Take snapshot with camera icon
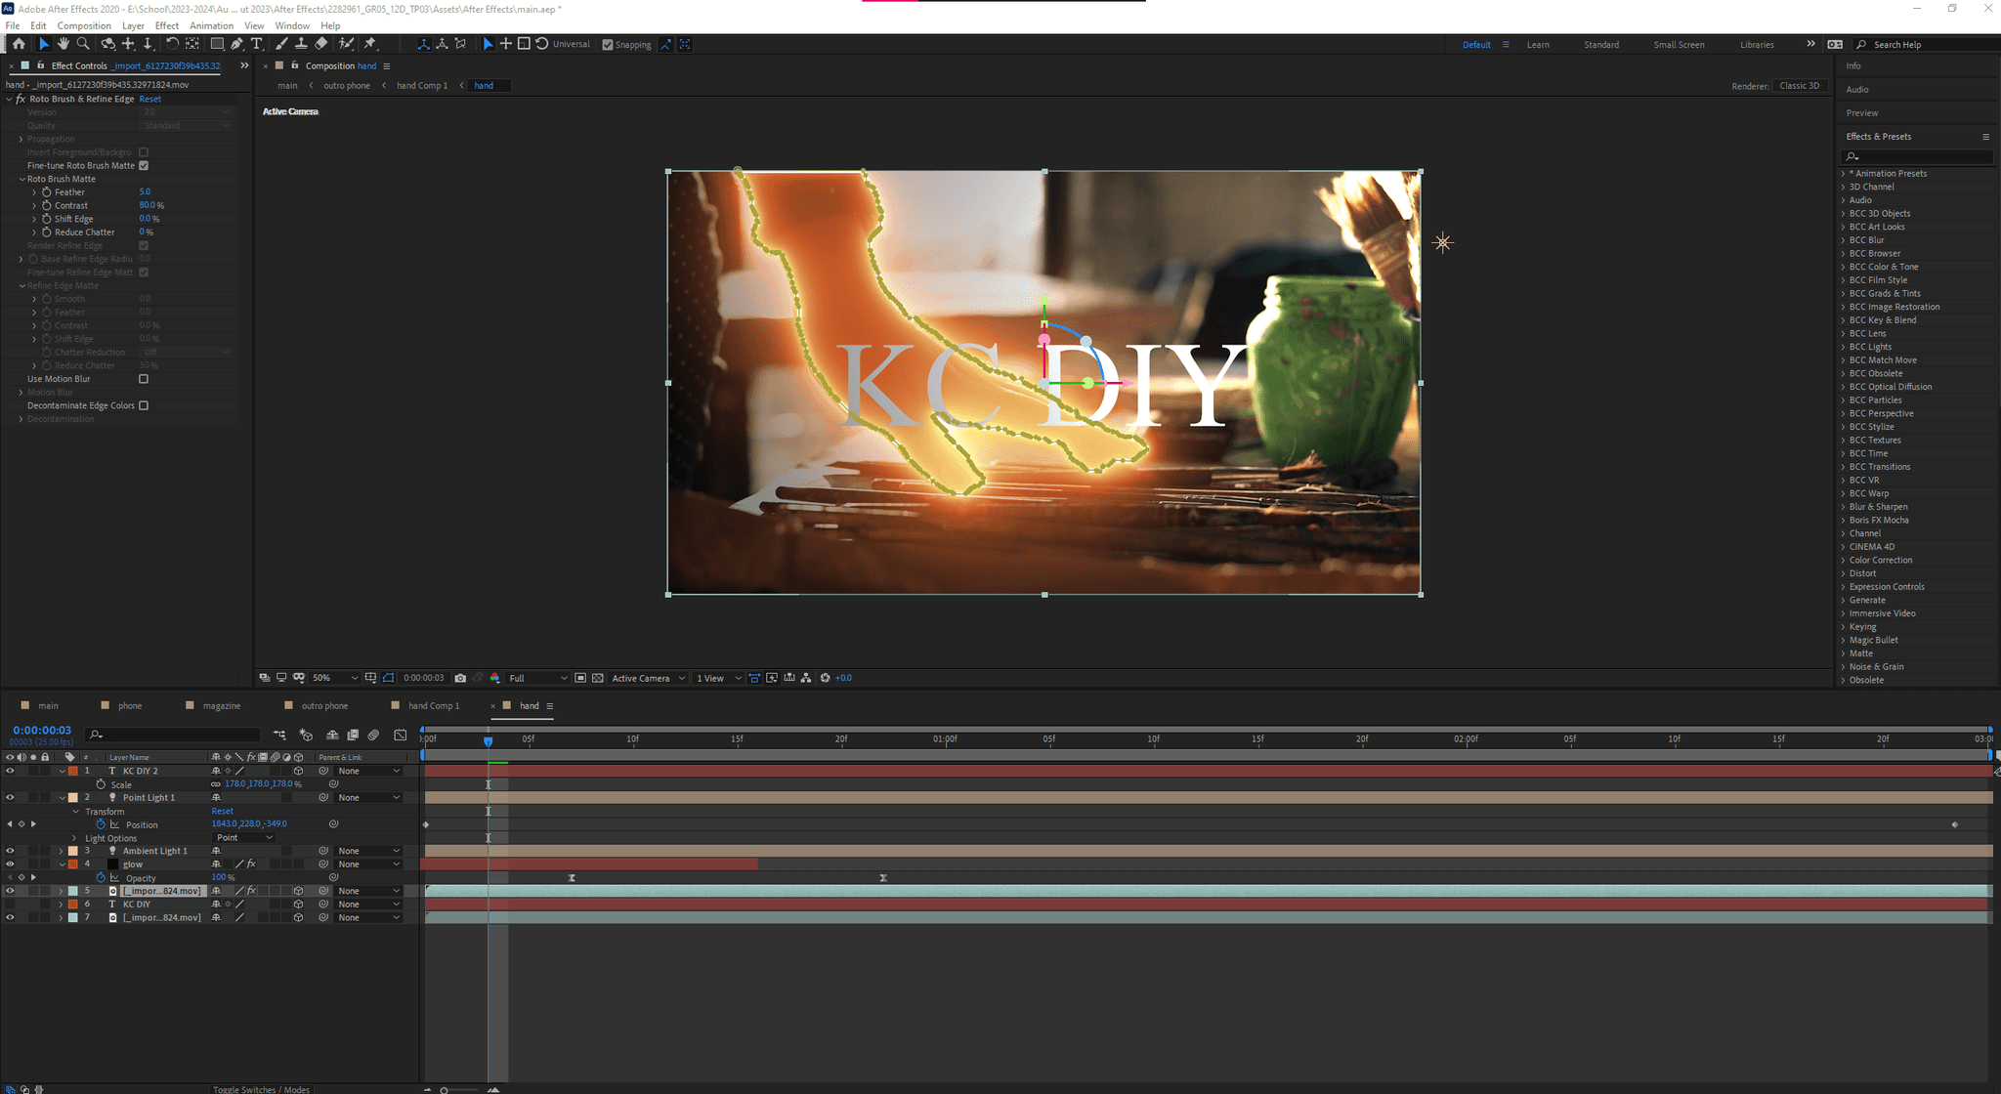Image resolution: width=2001 pixels, height=1094 pixels. click(460, 678)
